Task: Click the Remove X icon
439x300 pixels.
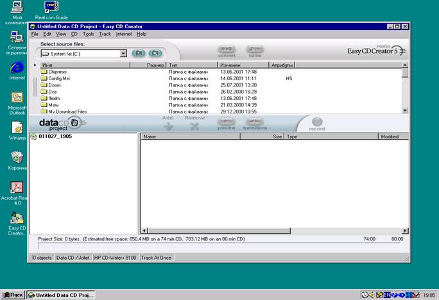Action: point(194,126)
